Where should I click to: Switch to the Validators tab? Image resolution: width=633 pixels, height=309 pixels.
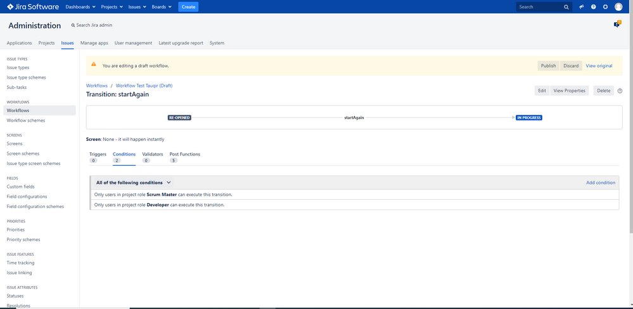point(153,157)
